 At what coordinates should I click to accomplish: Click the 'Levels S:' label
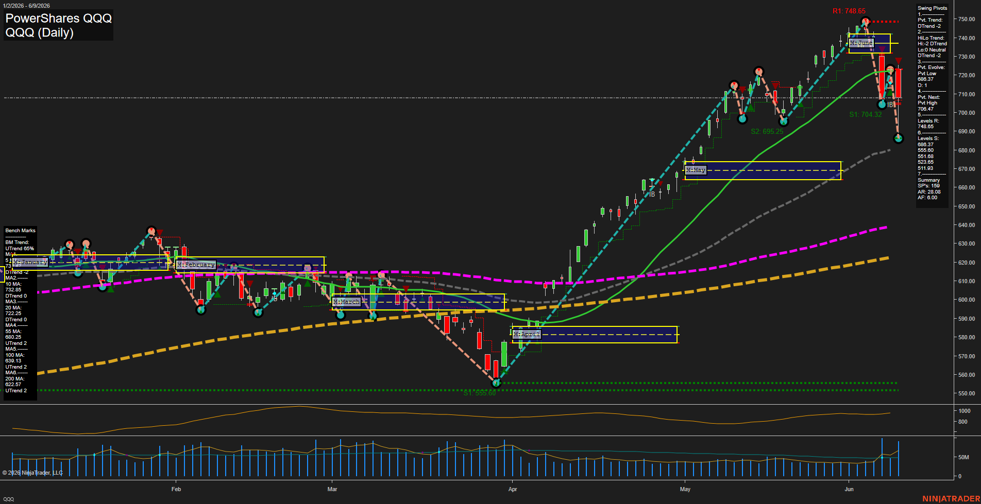coord(928,138)
